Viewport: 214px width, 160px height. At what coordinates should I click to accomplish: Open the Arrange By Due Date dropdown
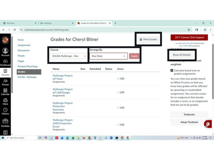pos(109,56)
